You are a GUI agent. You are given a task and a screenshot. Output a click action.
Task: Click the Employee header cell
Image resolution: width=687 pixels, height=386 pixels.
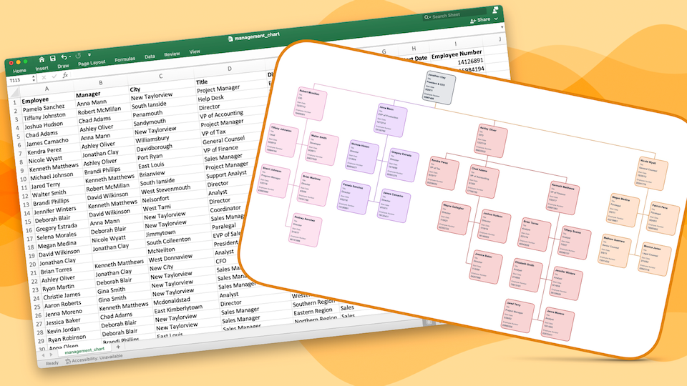click(x=47, y=99)
